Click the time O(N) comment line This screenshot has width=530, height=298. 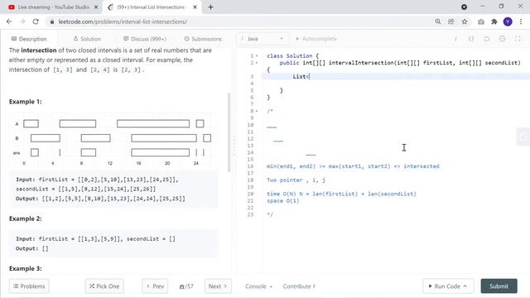click(341, 194)
